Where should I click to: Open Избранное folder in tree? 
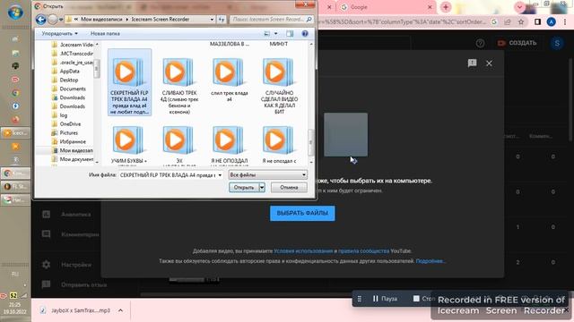(x=73, y=141)
